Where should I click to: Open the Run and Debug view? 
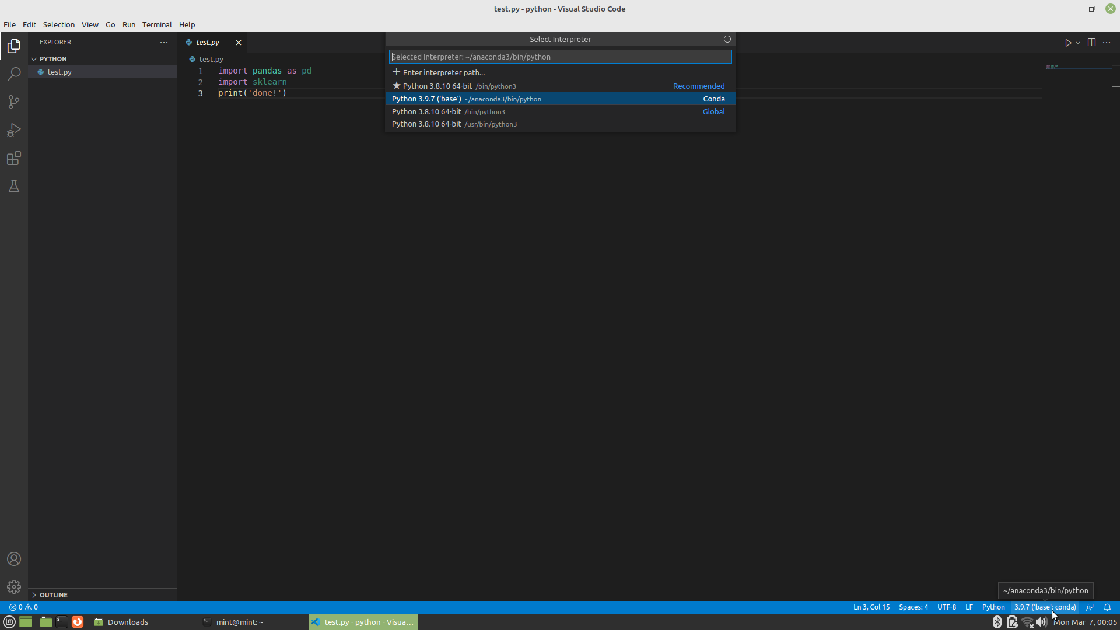tap(14, 130)
